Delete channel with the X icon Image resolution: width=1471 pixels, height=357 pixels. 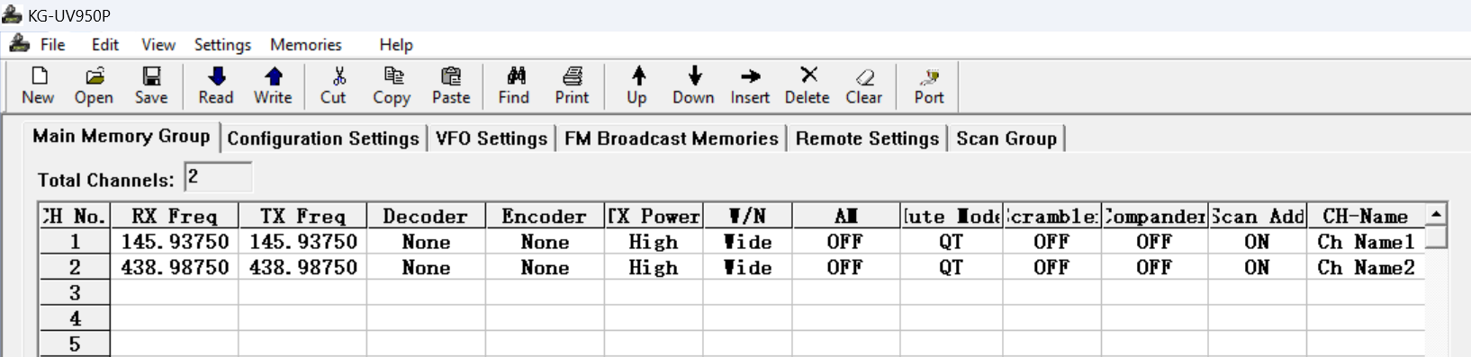(x=808, y=86)
